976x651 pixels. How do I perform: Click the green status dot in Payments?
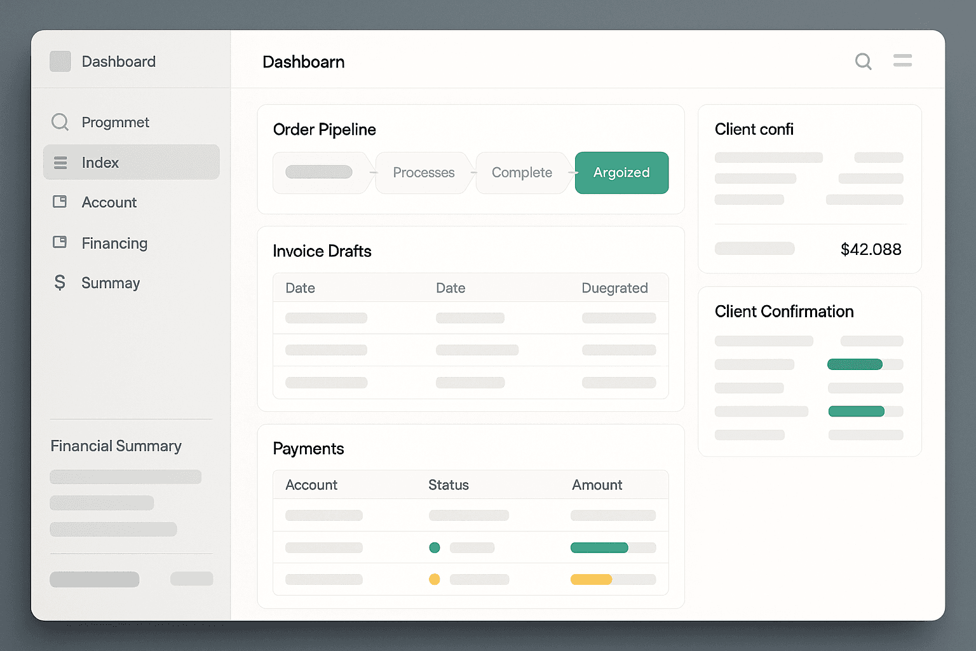(435, 547)
